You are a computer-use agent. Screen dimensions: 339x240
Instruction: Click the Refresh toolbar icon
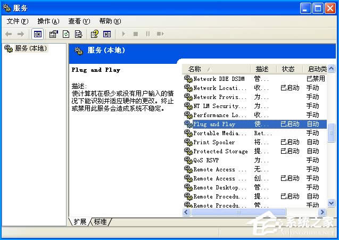tap(66, 34)
